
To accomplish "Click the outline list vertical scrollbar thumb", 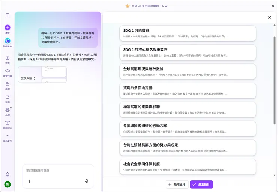I will (x=275, y=81).
